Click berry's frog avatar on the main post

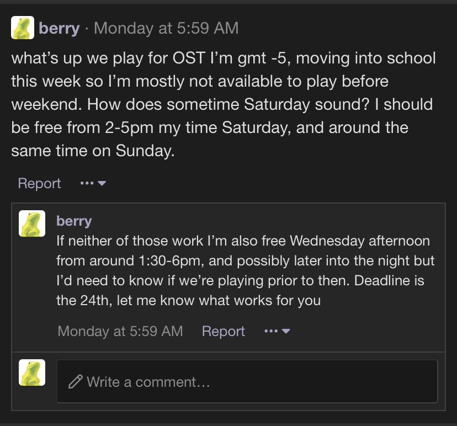[x=23, y=28]
